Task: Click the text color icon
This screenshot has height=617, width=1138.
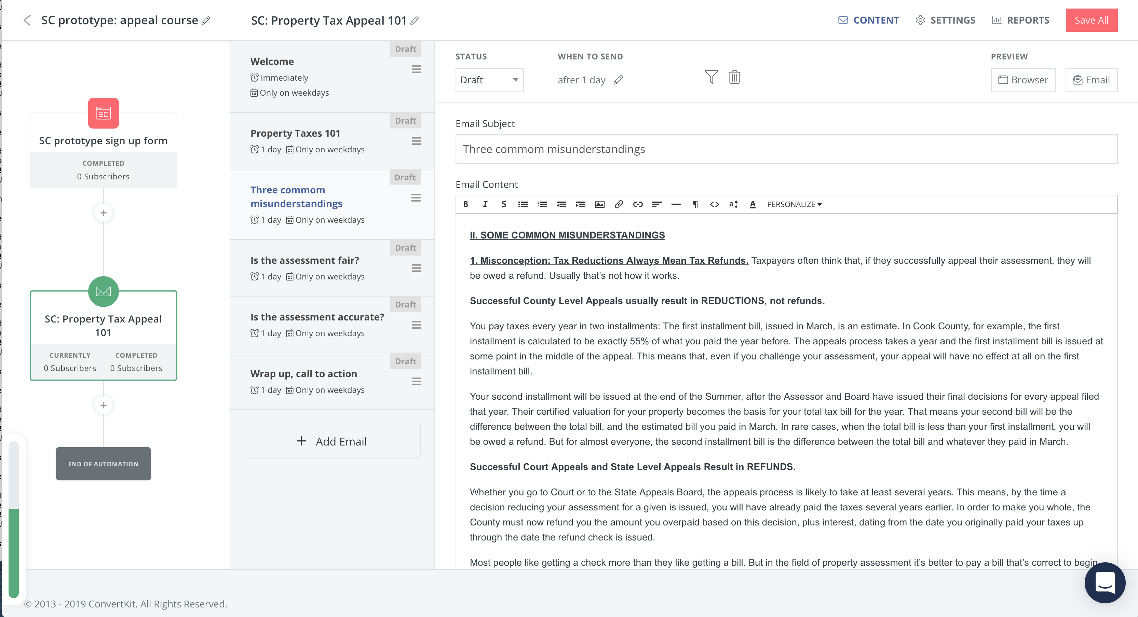Action: (752, 204)
